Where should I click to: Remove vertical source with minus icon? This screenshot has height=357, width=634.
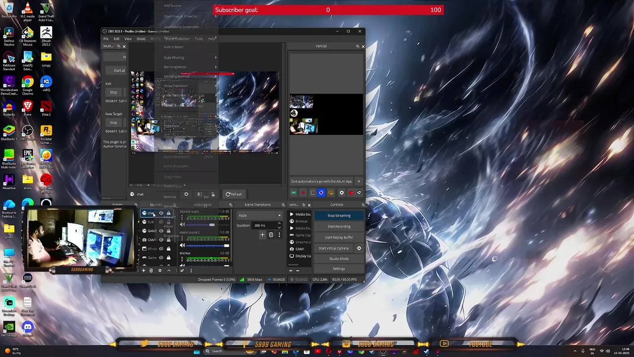click(297, 271)
